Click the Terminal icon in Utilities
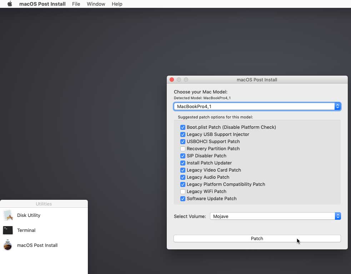Screen dimensions: 351x274 8,230
